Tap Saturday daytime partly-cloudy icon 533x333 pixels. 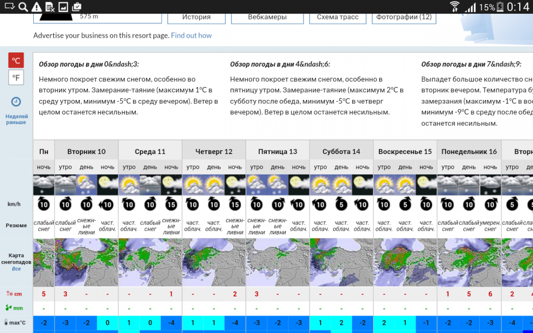[342, 185]
